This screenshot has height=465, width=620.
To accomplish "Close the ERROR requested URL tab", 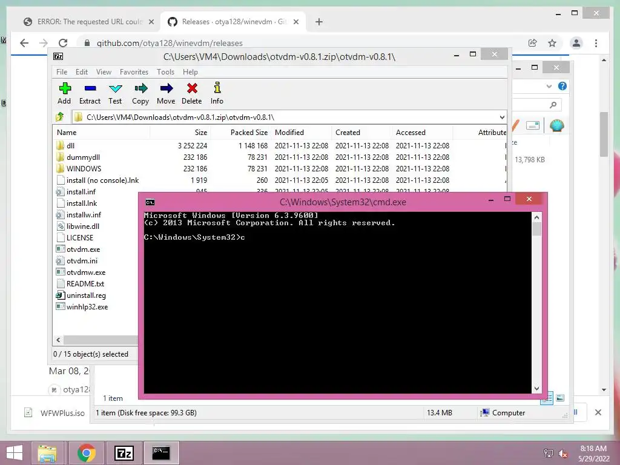I will click(x=151, y=22).
